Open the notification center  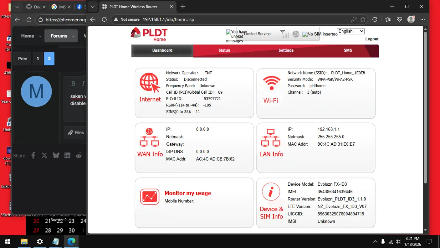429,241
